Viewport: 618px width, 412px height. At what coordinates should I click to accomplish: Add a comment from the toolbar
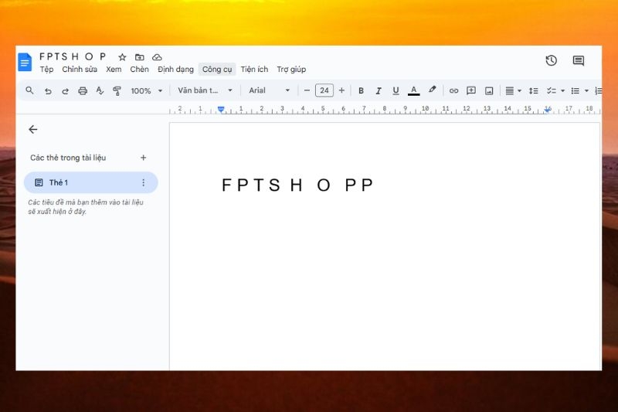point(471,90)
